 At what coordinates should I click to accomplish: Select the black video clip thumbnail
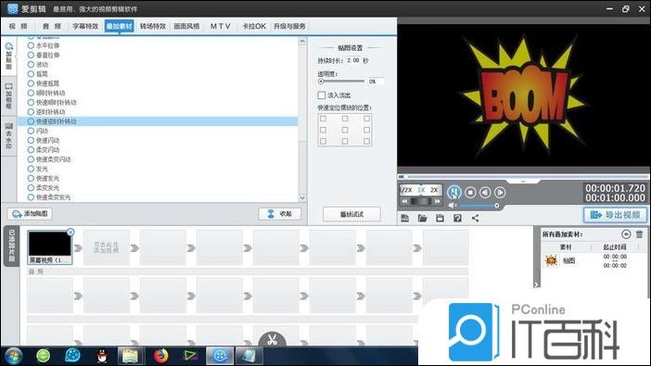pos(49,247)
